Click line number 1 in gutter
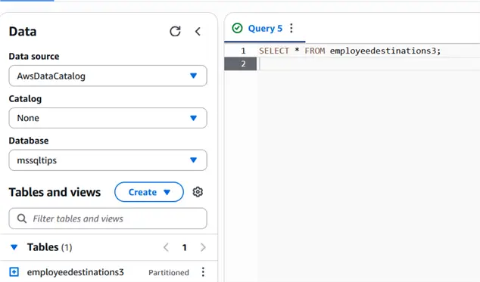This screenshot has height=282, width=480. pos(243,51)
